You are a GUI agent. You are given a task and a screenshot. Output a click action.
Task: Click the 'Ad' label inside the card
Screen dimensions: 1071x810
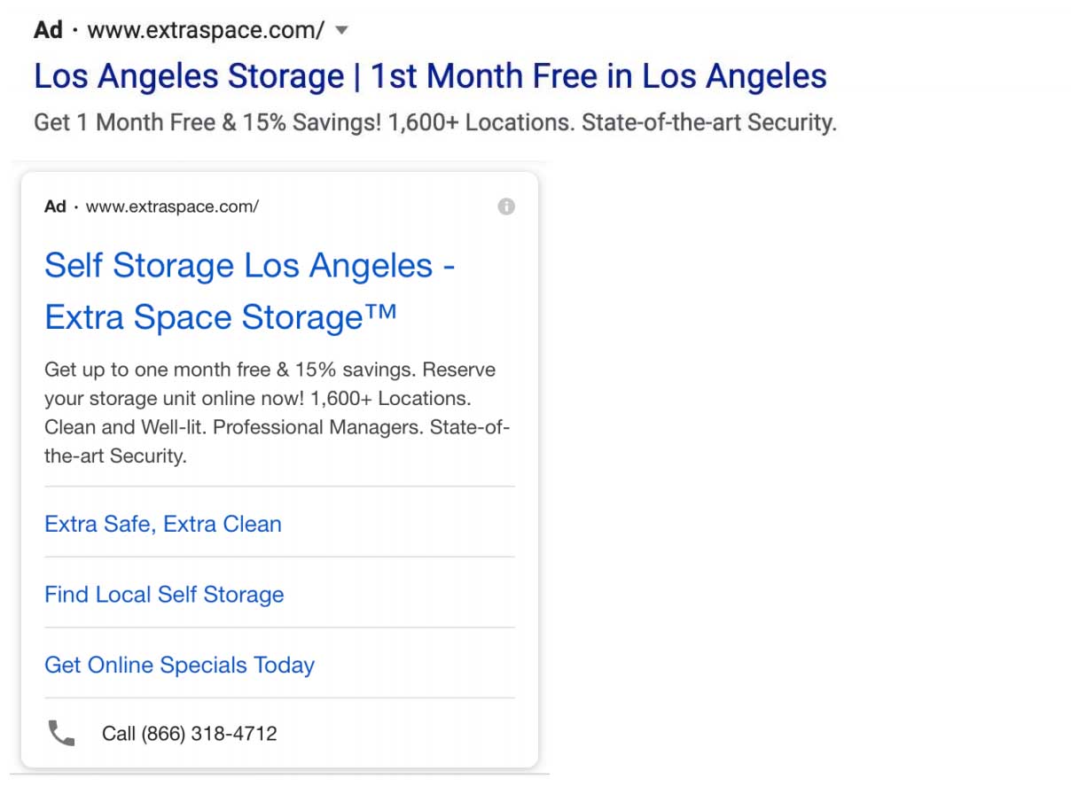click(x=55, y=206)
